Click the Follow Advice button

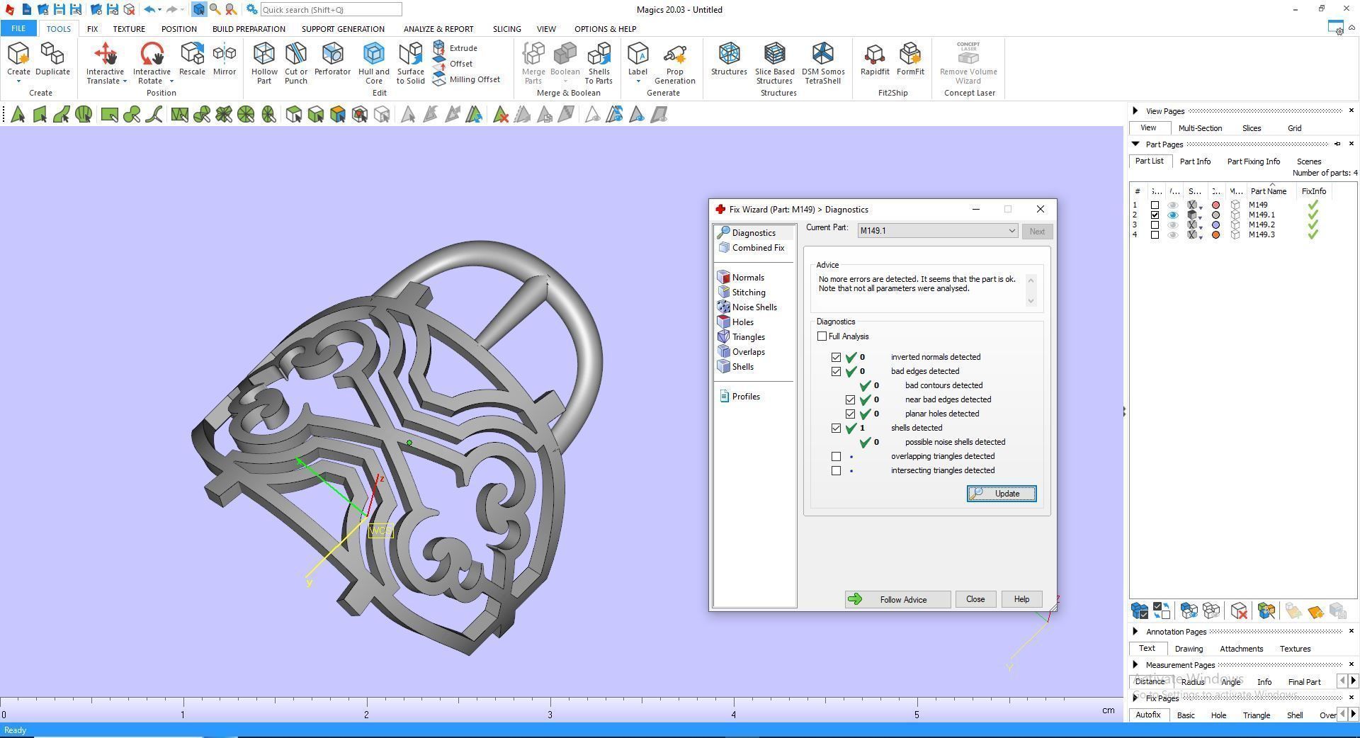(897, 599)
